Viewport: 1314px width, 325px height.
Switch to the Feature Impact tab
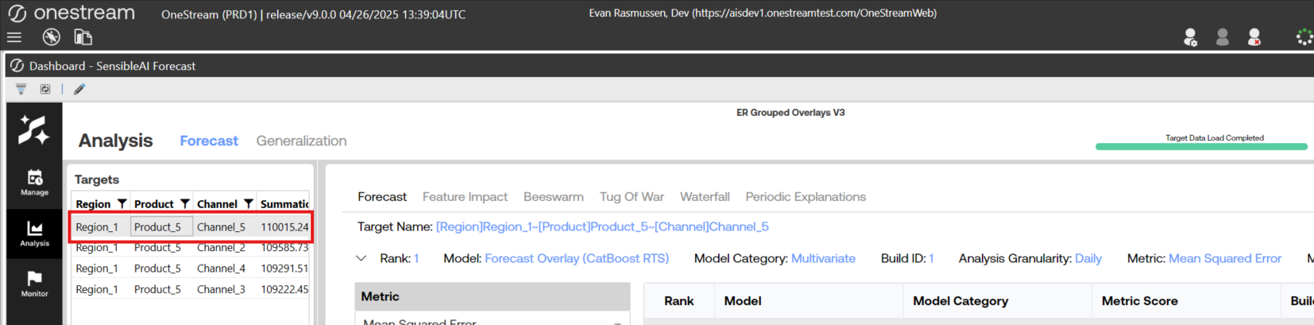tap(465, 197)
